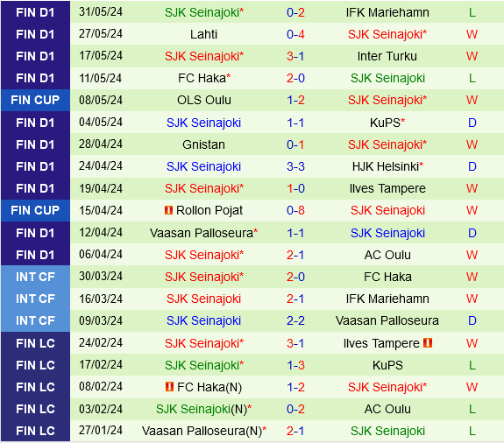
Task: Open the FIN CUP label on 08/05/24 row
Action: point(35,100)
